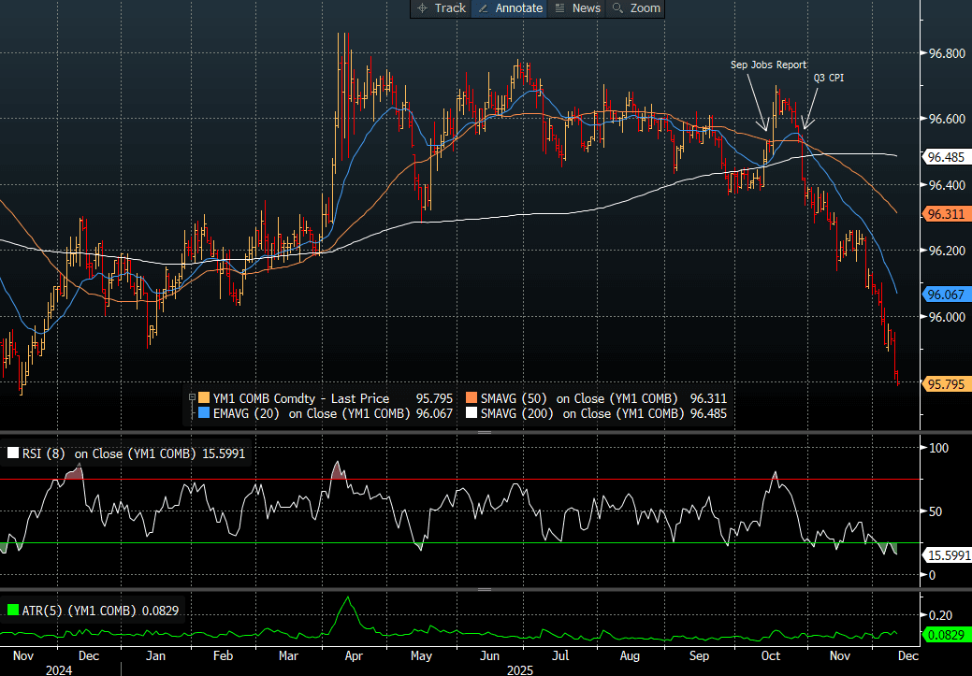Image resolution: width=972 pixels, height=676 pixels.
Task: Click the Zoom magnifier icon
Action: coord(617,8)
